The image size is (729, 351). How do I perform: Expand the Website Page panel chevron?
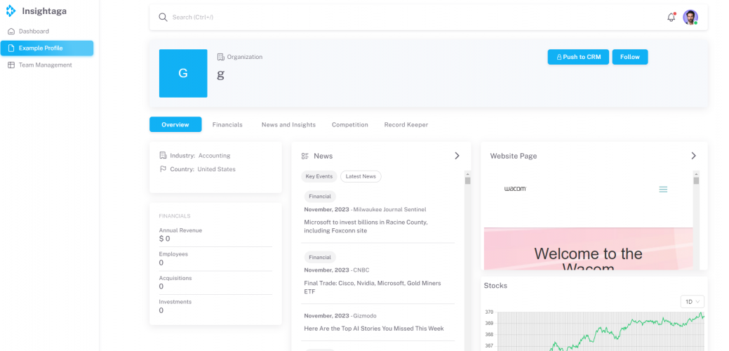pyautogui.click(x=694, y=156)
